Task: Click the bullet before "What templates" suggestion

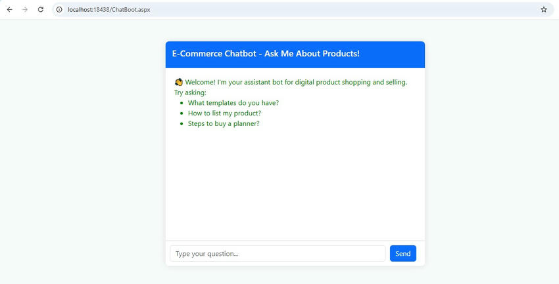Action: pyautogui.click(x=181, y=103)
